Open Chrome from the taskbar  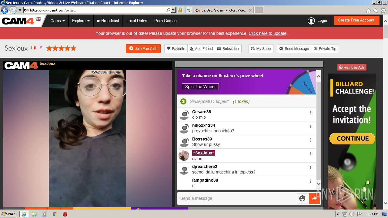tap(55, 214)
